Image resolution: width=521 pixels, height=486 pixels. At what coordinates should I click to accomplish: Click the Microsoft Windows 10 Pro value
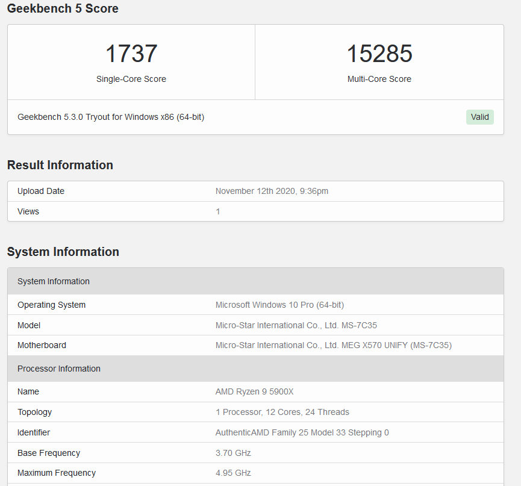point(279,305)
